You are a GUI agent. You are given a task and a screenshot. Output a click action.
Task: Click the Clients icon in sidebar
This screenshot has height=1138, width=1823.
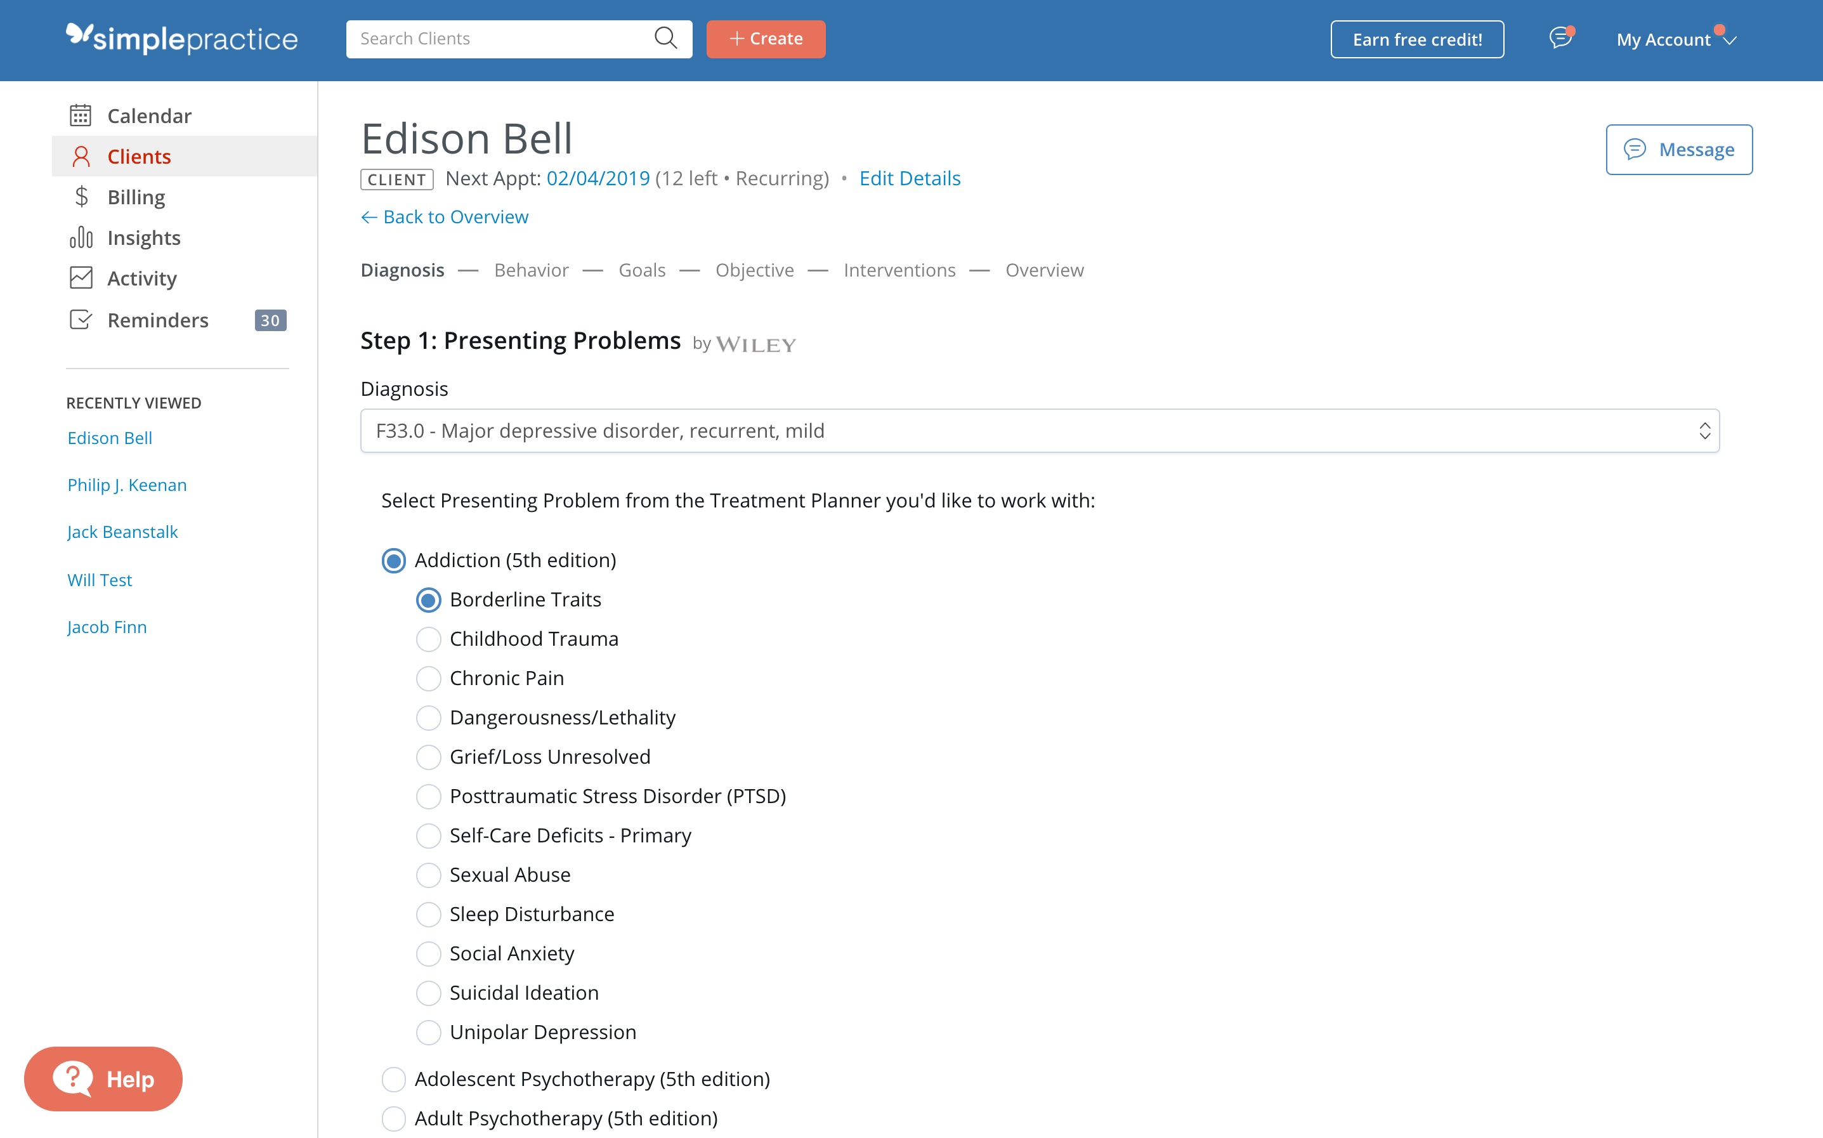(x=82, y=157)
